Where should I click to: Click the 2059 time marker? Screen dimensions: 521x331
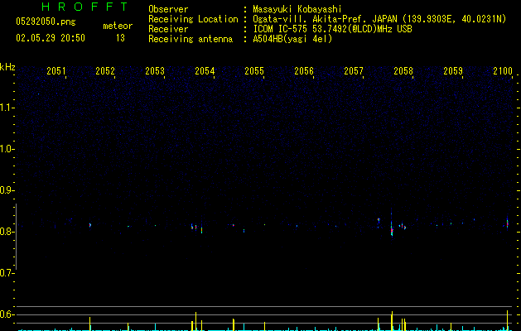(453, 70)
